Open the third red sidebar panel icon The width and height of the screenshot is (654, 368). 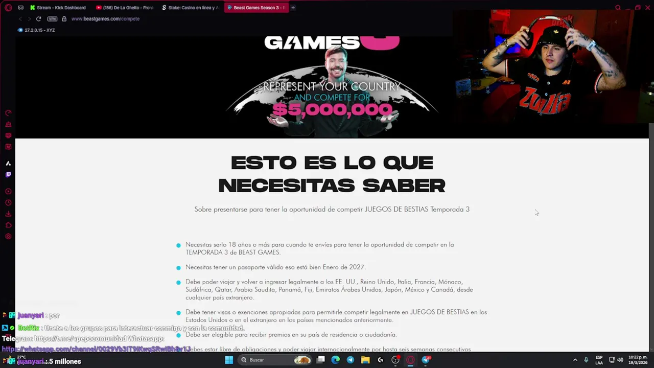coord(8,135)
